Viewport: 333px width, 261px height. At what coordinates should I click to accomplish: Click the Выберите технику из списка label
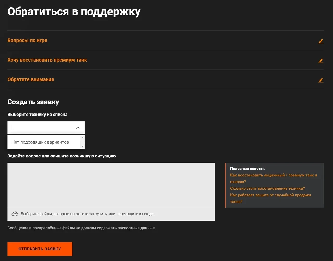point(37,115)
